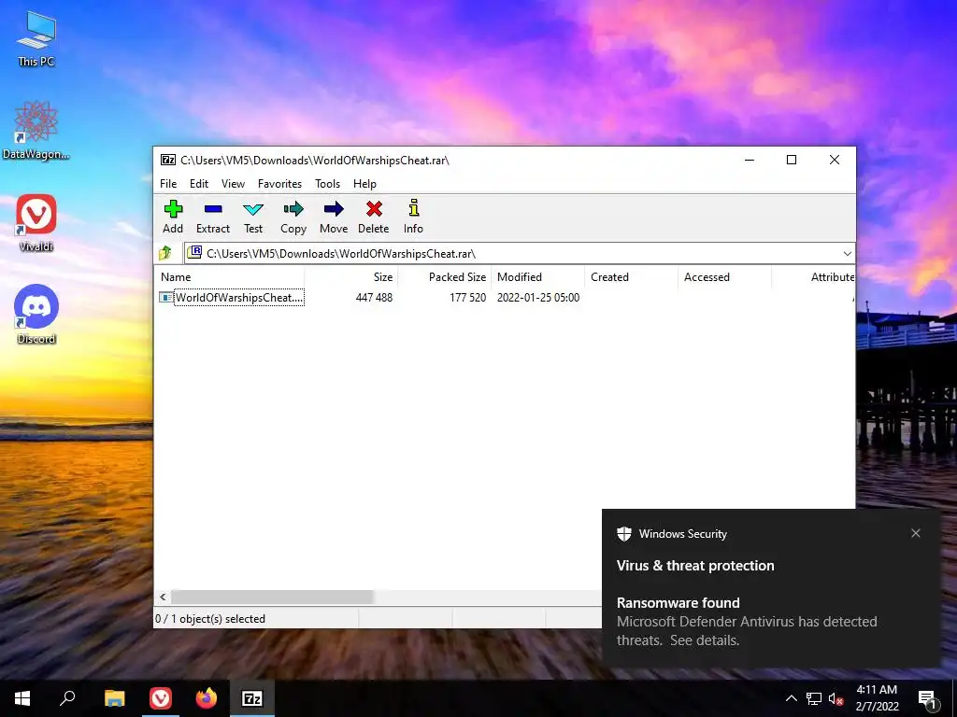Open the Ransomware found notification
Viewport: 957px width, 717px height.
pos(771,588)
